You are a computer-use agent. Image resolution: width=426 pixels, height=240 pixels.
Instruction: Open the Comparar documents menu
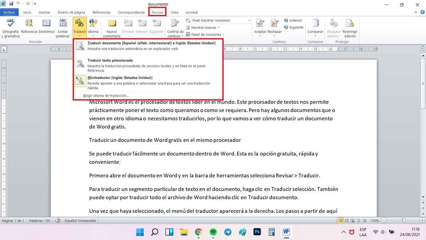pyautogui.click(x=315, y=27)
